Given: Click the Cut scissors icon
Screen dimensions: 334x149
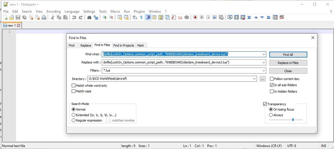Looking at the screenshot, I should pos(52,17).
